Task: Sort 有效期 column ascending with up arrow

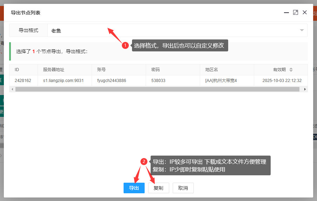Action: pos(291,68)
